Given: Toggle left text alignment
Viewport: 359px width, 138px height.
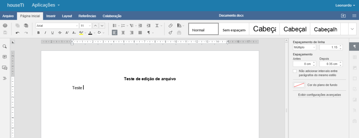Looking at the screenshot, I should (115, 32).
